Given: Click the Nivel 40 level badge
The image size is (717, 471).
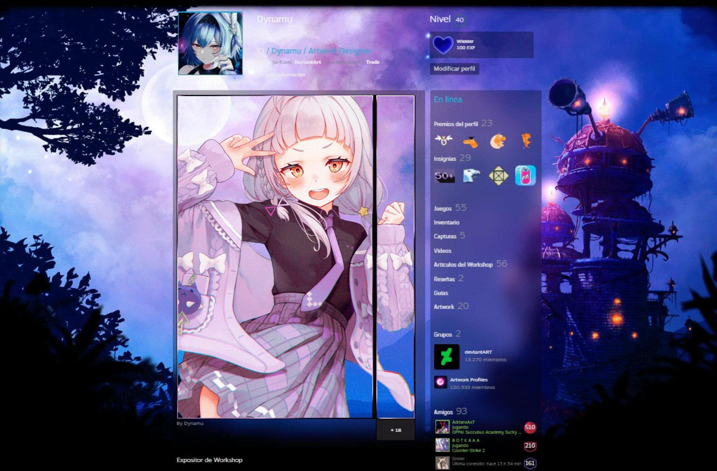Looking at the screenshot, I should 460,20.
